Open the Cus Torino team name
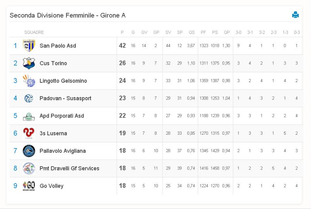Image resolution: width=311 pixels, height=209 pixels. click(53, 63)
